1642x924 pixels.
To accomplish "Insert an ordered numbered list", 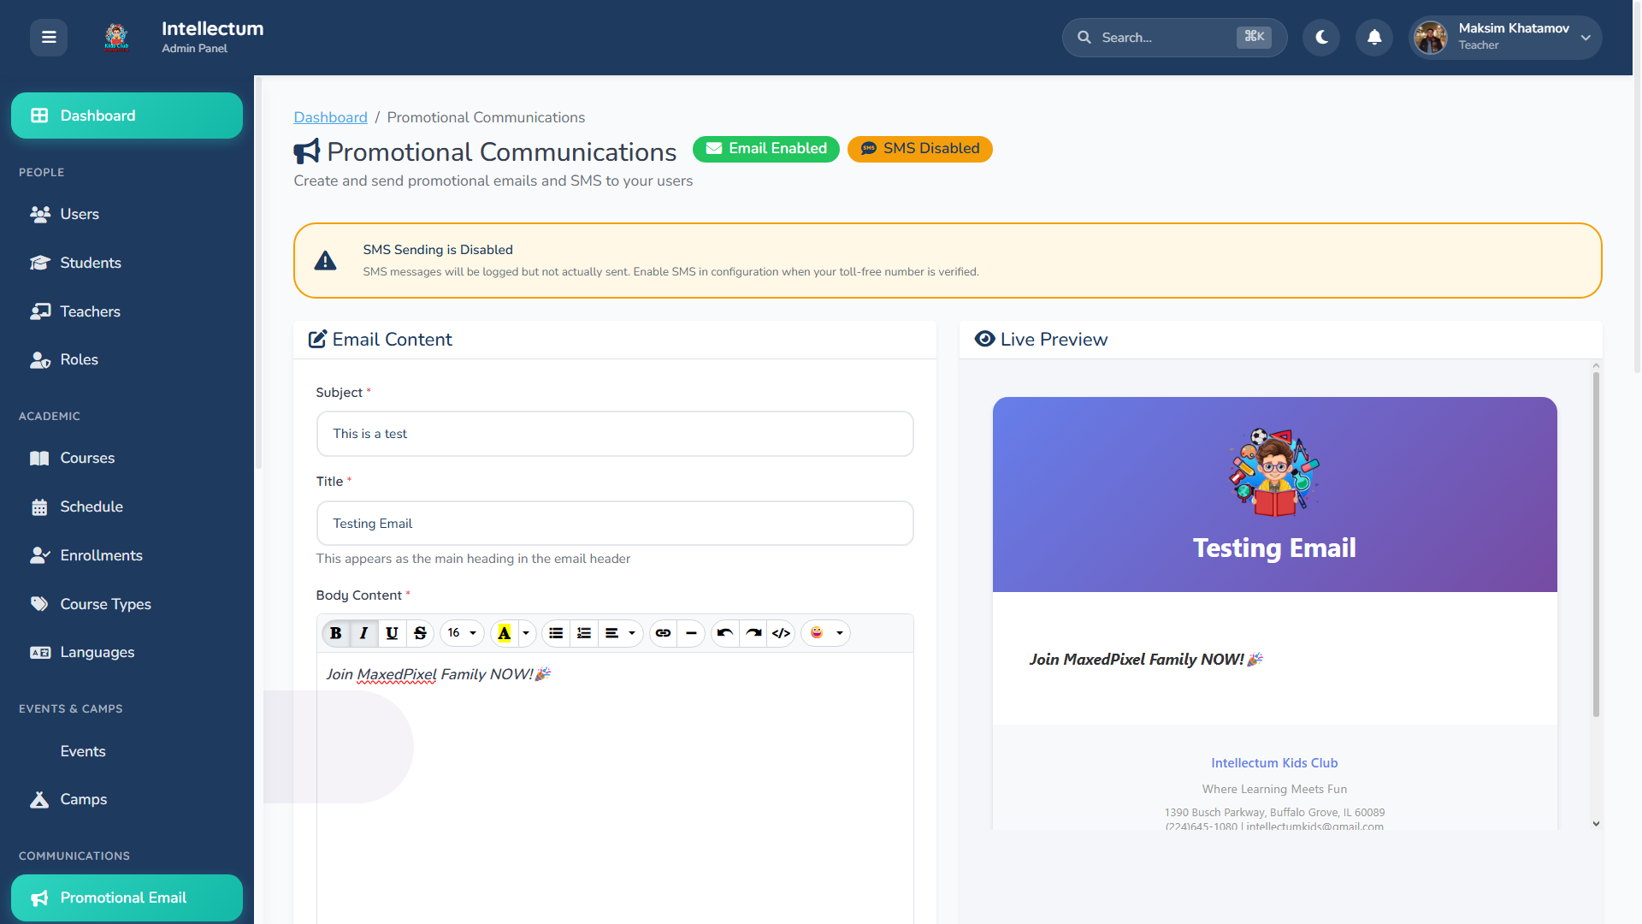I will coord(584,633).
